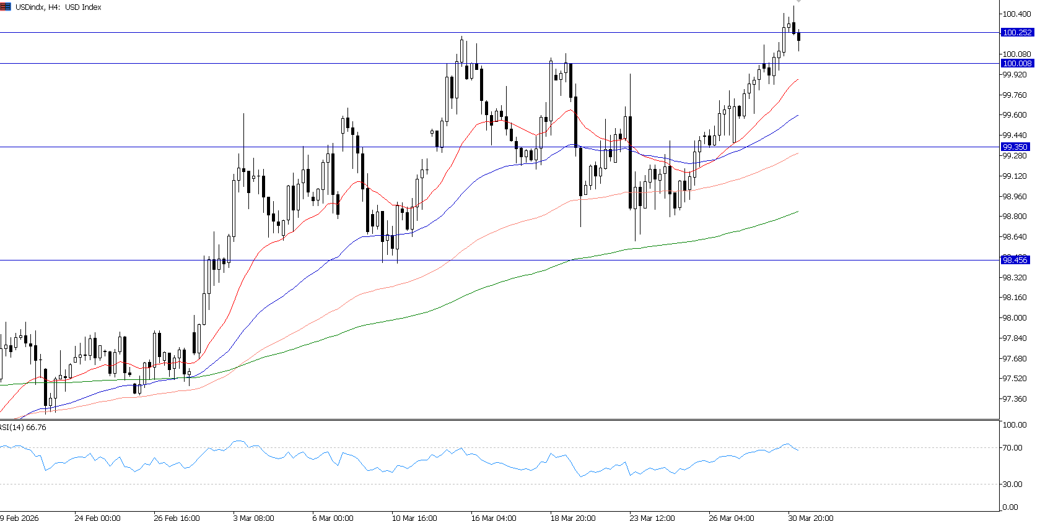This screenshot has height=521, width=1040.
Task: Click the 24 Feb 00:00 time axis label
Action: pyautogui.click(x=97, y=518)
